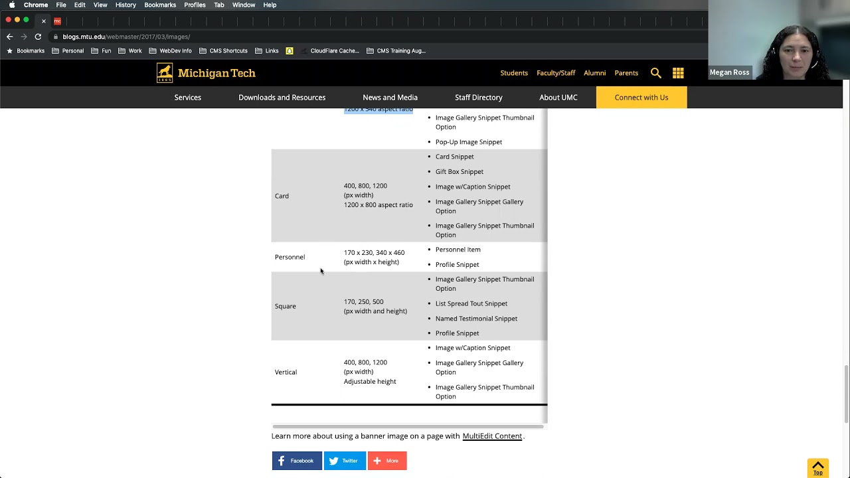This screenshot has height=478, width=850.
Task: Click the browser back arrow
Action: click(9, 37)
